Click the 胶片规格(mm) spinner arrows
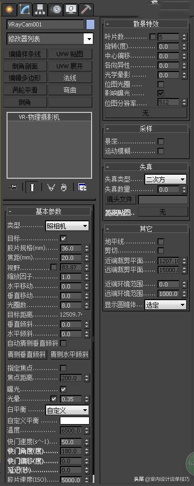 [x=86, y=248]
